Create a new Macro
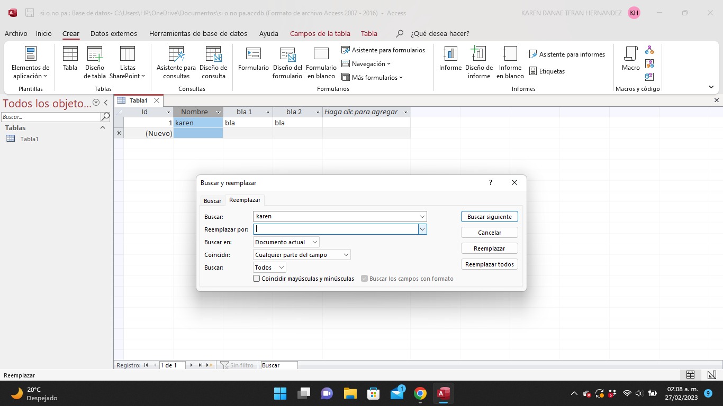Image resolution: width=723 pixels, height=406 pixels. coord(631,58)
